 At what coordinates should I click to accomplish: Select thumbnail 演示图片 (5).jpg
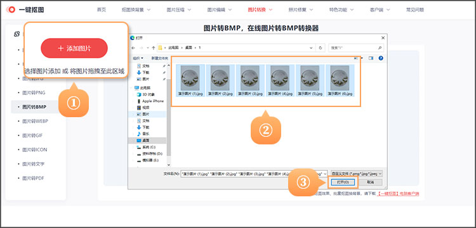[310, 80]
